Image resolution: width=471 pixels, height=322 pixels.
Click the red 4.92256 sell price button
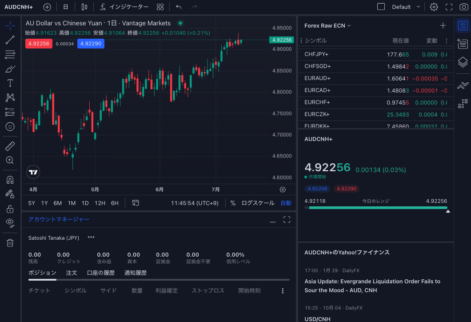(x=39, y=44)
